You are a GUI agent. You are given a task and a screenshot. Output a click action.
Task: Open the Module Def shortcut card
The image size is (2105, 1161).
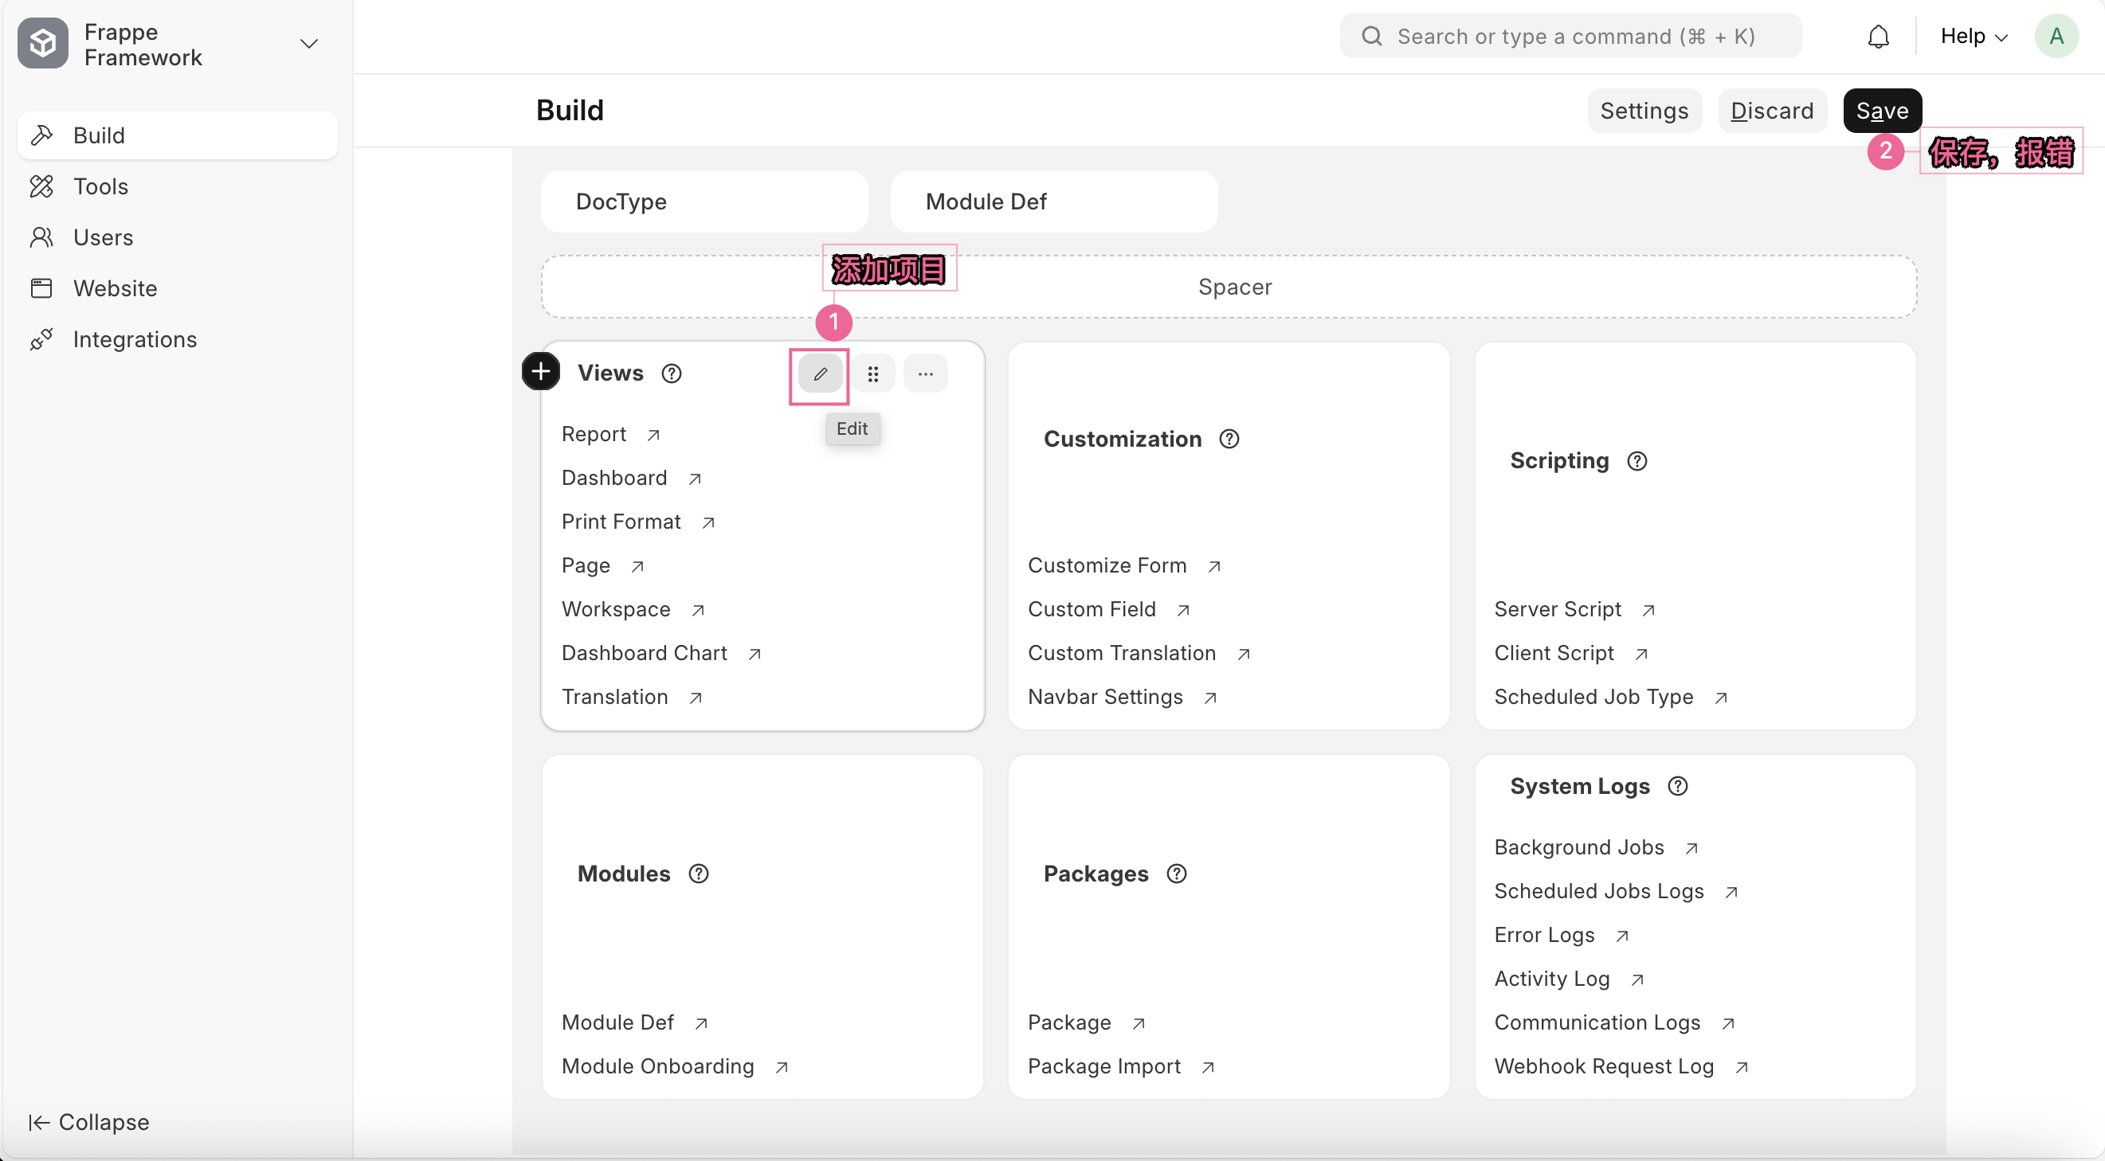(1053, 201)
